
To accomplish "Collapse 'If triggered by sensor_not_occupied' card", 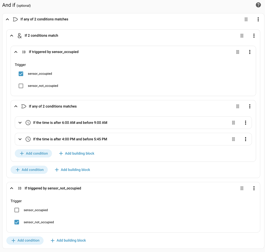I will [12, 188].
